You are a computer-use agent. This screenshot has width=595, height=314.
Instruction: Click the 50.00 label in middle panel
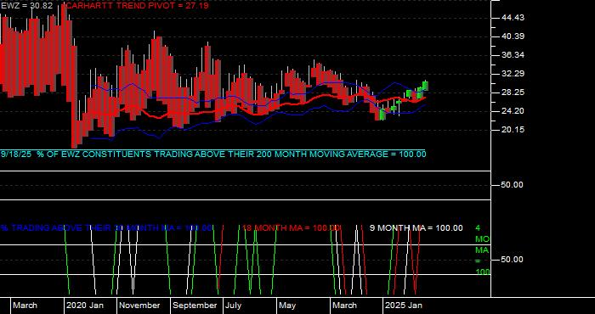coord(513,185)
